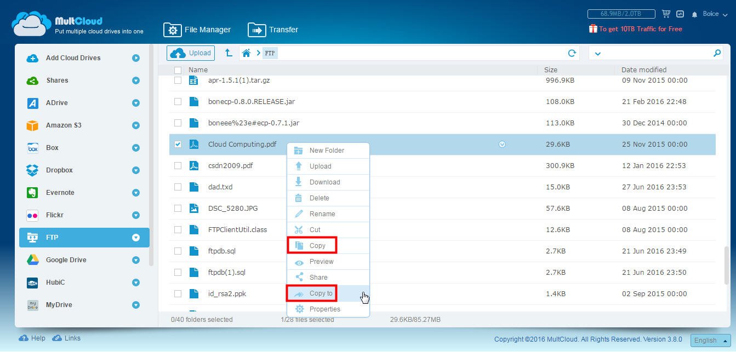Open the traffic statistics chart icon
This screenshot has height=352, width=736.
click(x=680, y=14)
